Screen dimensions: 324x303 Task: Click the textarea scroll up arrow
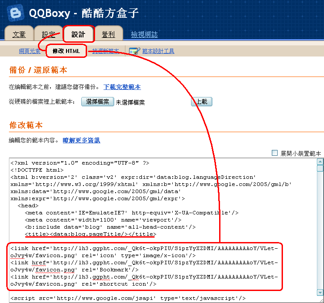pos(320,162)
